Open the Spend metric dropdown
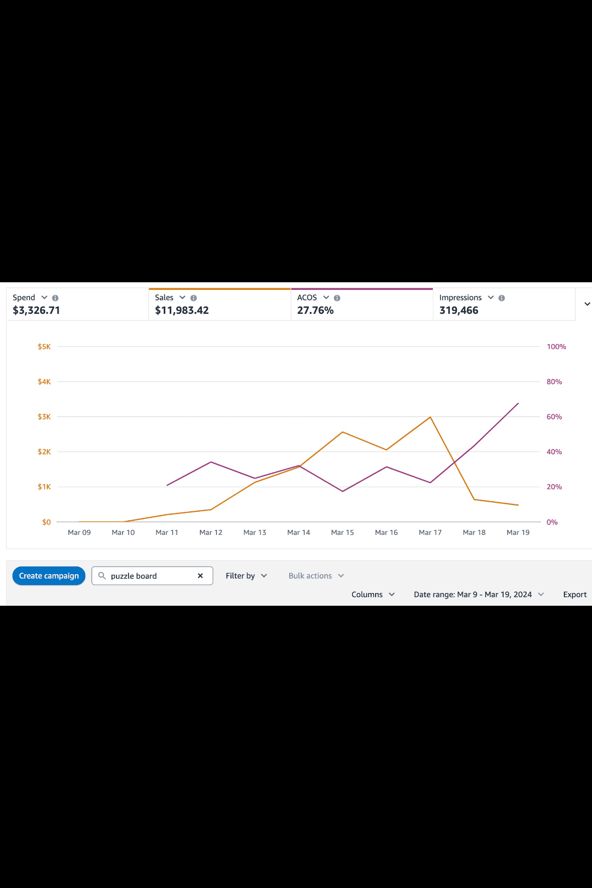592x888 pixels. tap(44, 297)
